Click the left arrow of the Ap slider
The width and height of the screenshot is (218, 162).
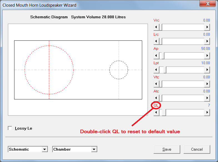coord(156,56)
